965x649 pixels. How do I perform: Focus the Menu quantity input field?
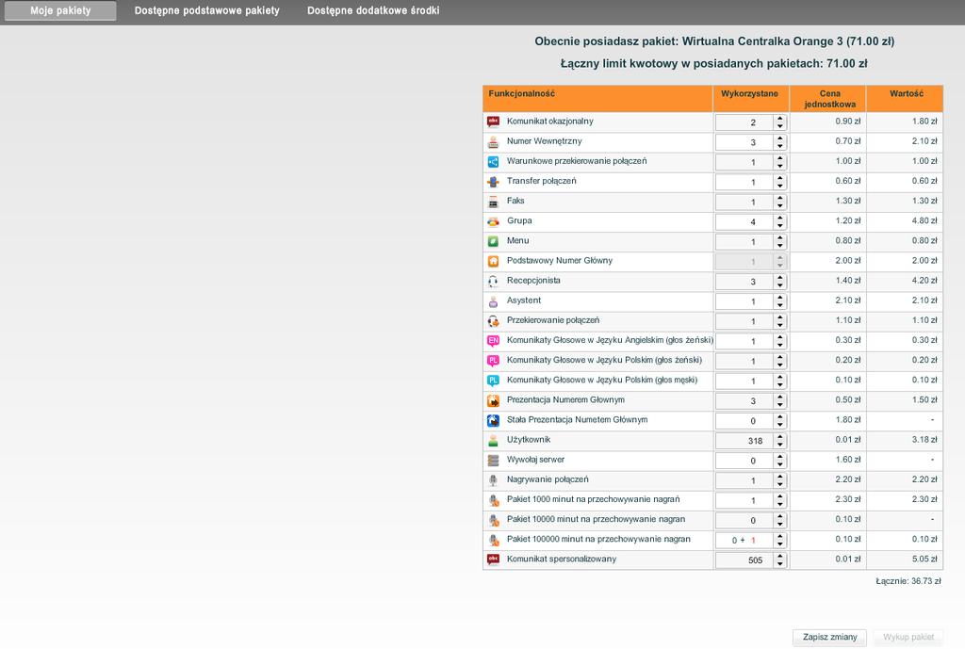[x=744, y=242]
